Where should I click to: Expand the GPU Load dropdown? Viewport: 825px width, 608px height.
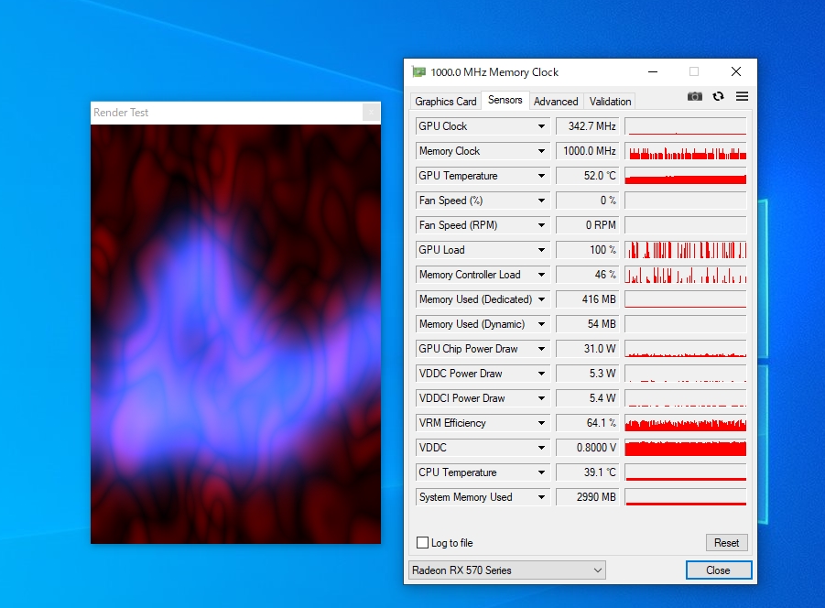point(541,250)
